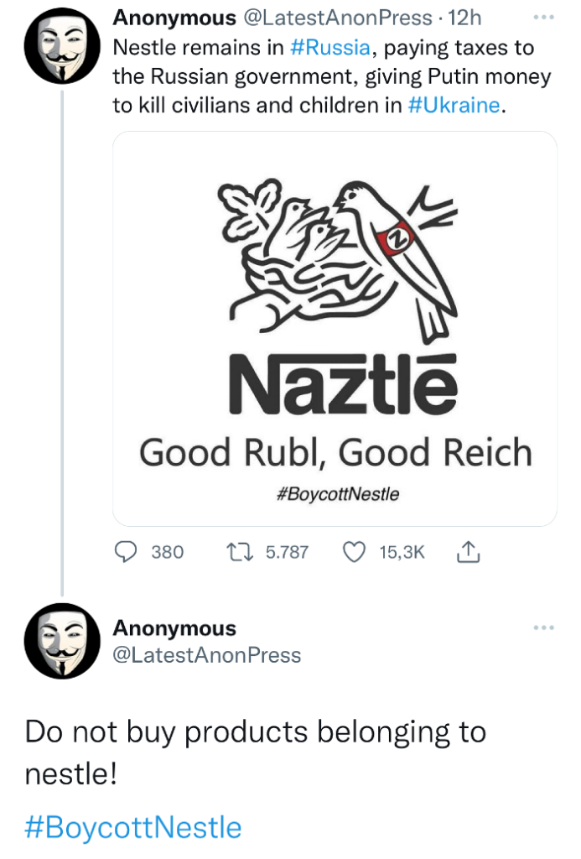Click the 380 replies count

(x=167, y=552)
